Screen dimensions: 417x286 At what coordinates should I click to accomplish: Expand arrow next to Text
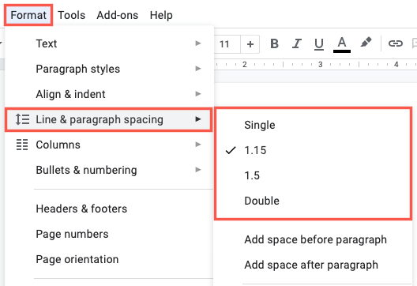[198, 43]
